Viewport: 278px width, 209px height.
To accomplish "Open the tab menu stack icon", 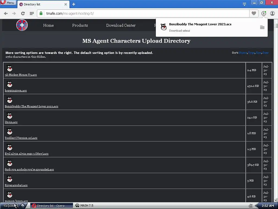I will (244, 4).
